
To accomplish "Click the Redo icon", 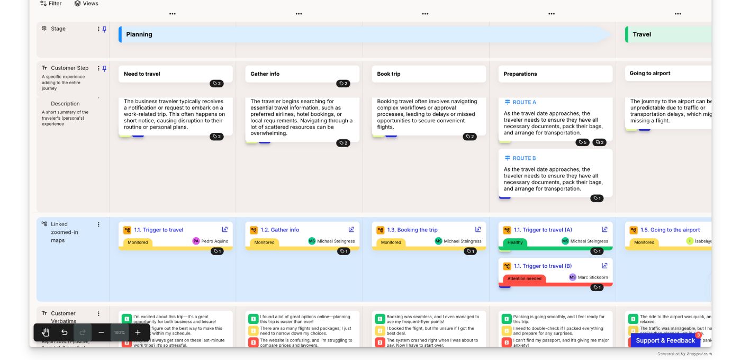I will 83,332.
